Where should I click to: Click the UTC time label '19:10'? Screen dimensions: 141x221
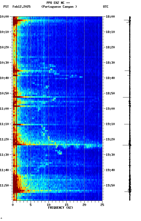tap(110, 124)
